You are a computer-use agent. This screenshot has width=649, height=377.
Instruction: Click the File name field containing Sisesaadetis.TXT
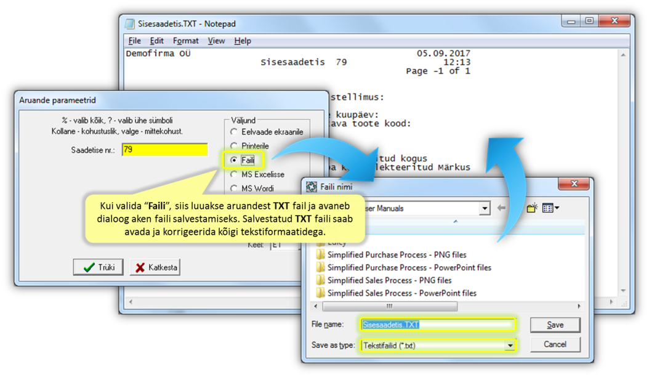[x=438, y=325]
